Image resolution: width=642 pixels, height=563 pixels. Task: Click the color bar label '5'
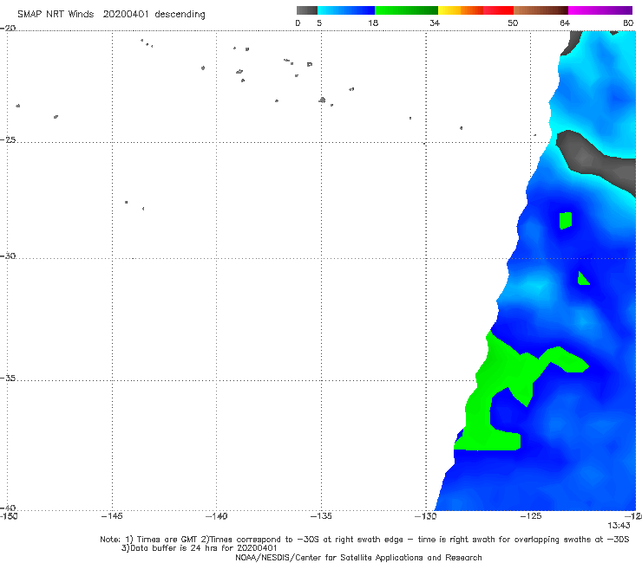[x=319, y=23]
